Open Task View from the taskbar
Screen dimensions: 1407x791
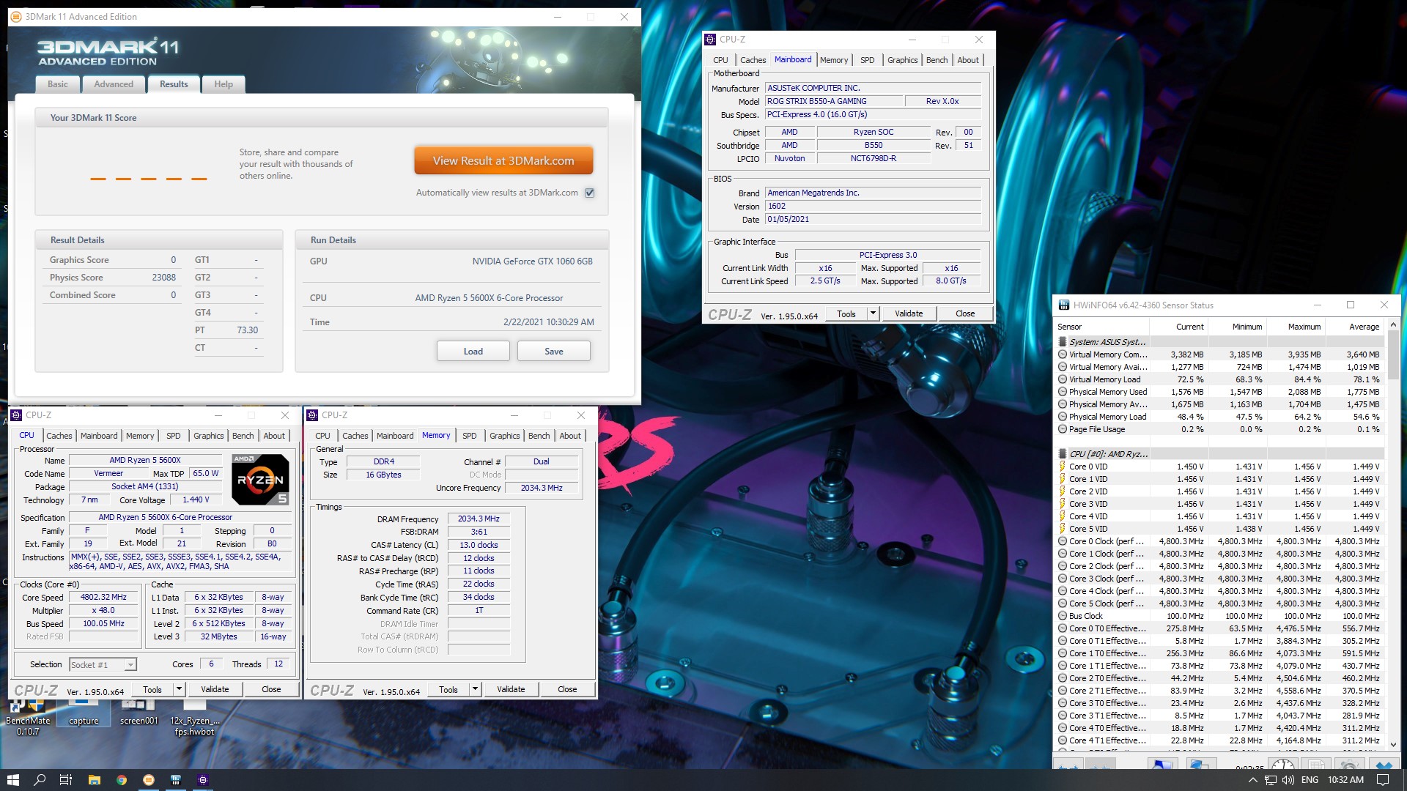tap(66, 780)
